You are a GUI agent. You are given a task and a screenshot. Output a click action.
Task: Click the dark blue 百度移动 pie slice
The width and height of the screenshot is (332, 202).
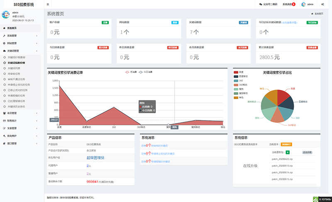coord(286,102)
